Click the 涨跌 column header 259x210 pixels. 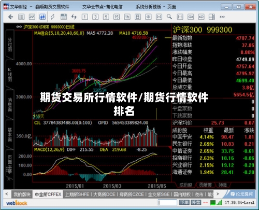point(249,130)
